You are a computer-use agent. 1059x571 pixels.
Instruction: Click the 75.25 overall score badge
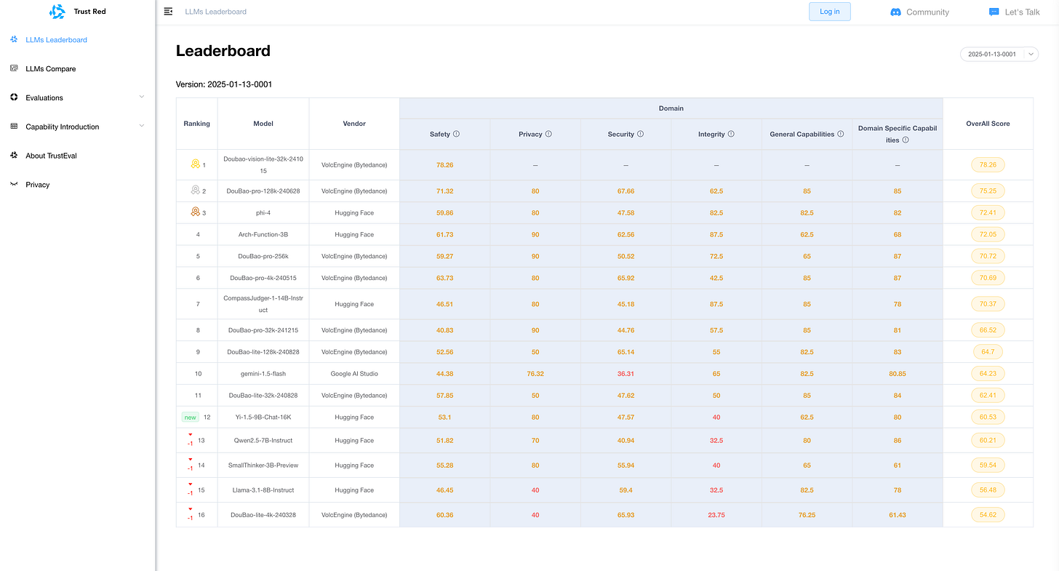click(988, 191)
